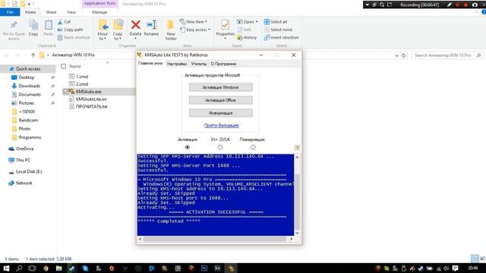486x273 pixels.
Task: Switch to the Share ribbon tab
Action: tap(51, 12)
